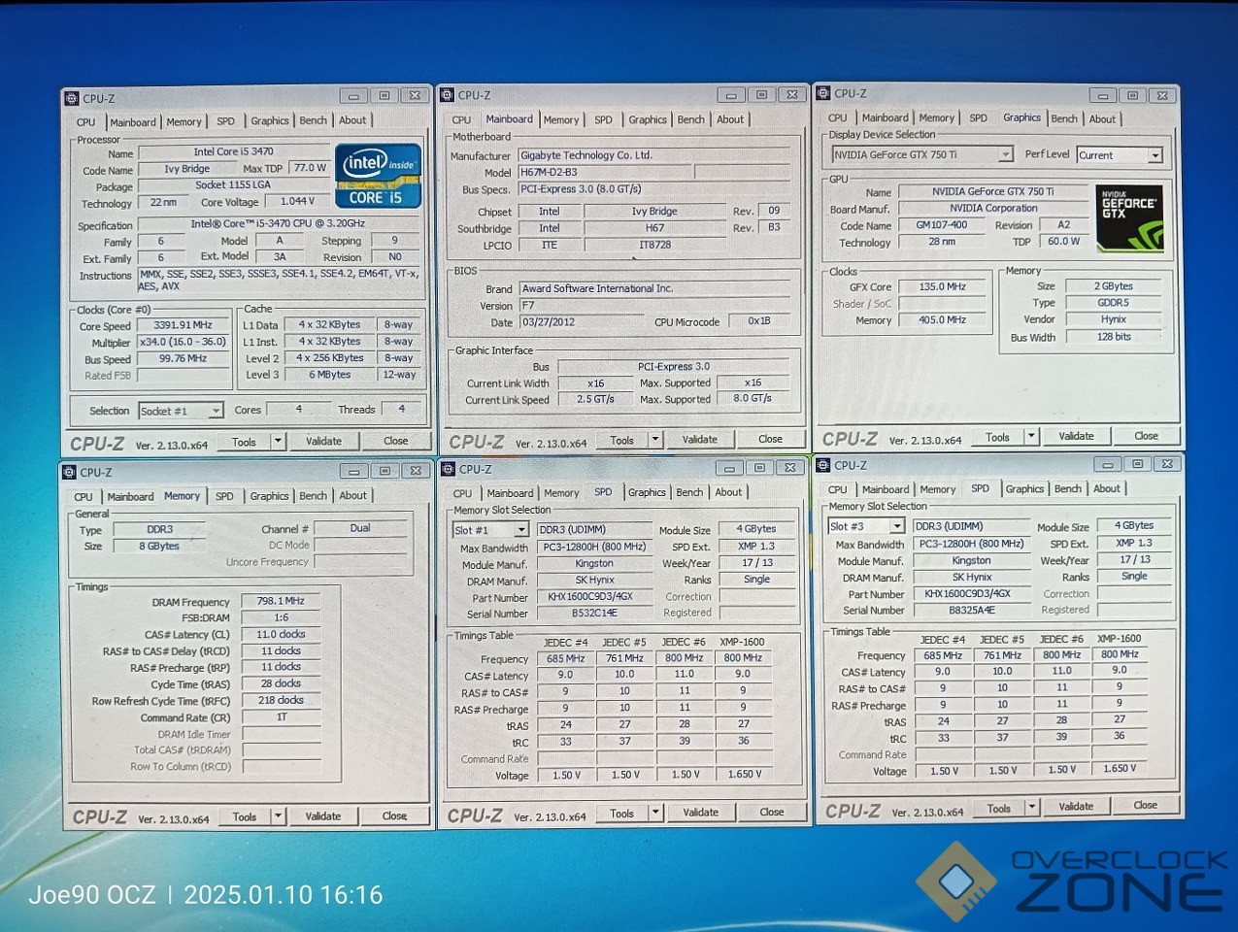Expand Tools arrow in the Intel Core i5 window
Screen dimensions: 1238x932
278,441
